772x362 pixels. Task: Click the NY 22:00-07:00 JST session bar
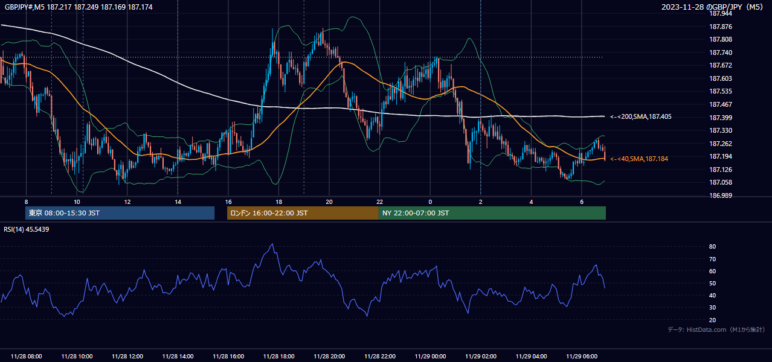(492, 213)
